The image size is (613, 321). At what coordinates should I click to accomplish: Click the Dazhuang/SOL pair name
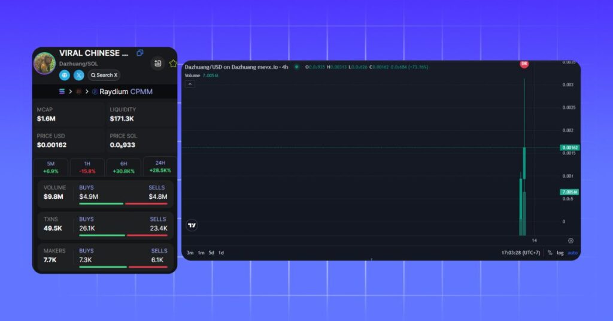point(78,63)
